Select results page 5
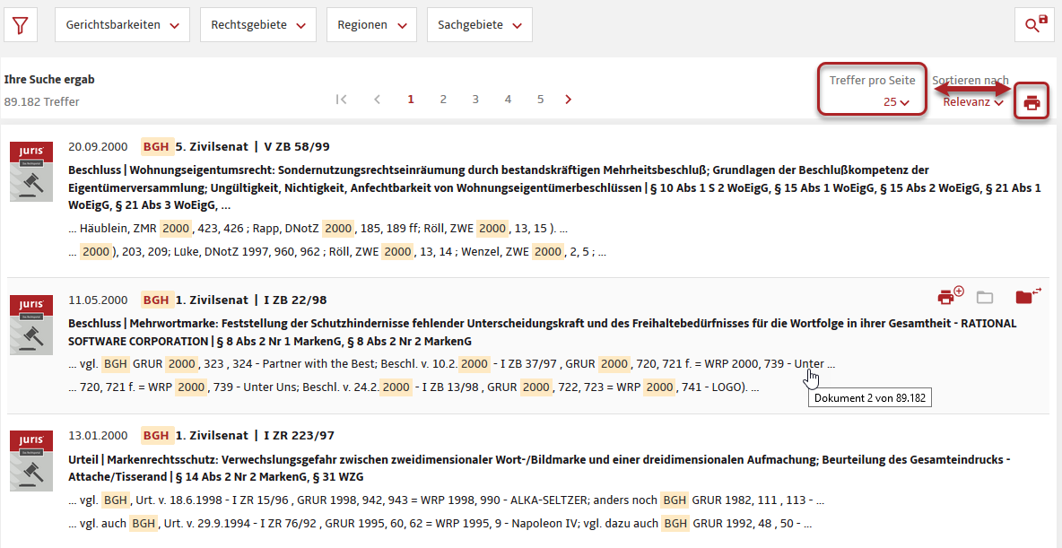Image resolution: width=1062 pixels, height=548 pixels. pyautogui.click(x=540, y=100)
